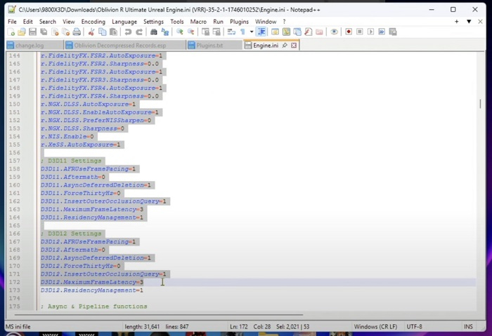Toggle the indent guide toolbar button
The height and width of the screenshot is (336, 492).
click(x=261, y=32)
